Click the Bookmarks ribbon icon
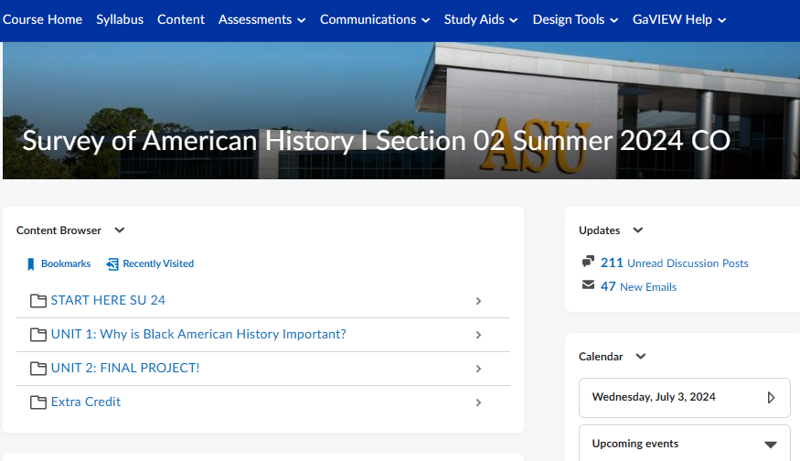 click(30, 264)
